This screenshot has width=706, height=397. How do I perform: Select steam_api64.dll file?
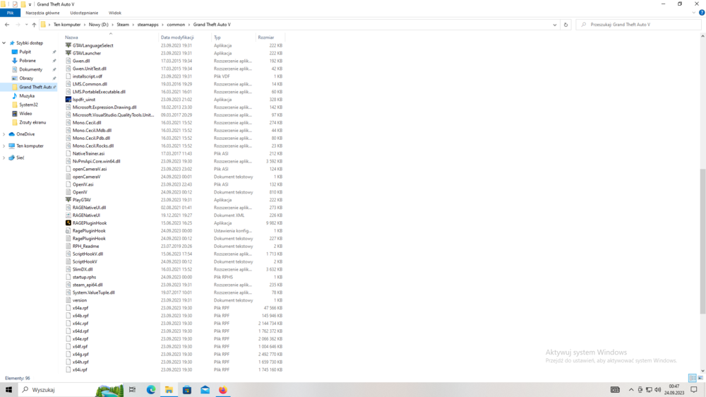(88, 285)
